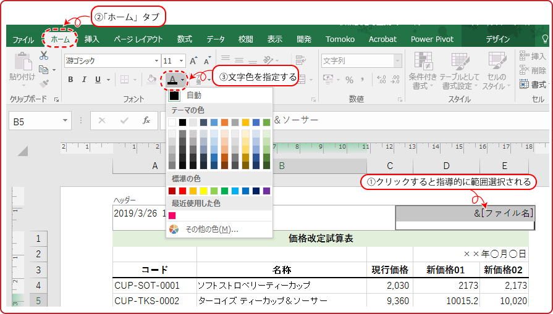Screen dimensions: 553x314
Task: Switch to the データ tab
Action: [216, 39]
